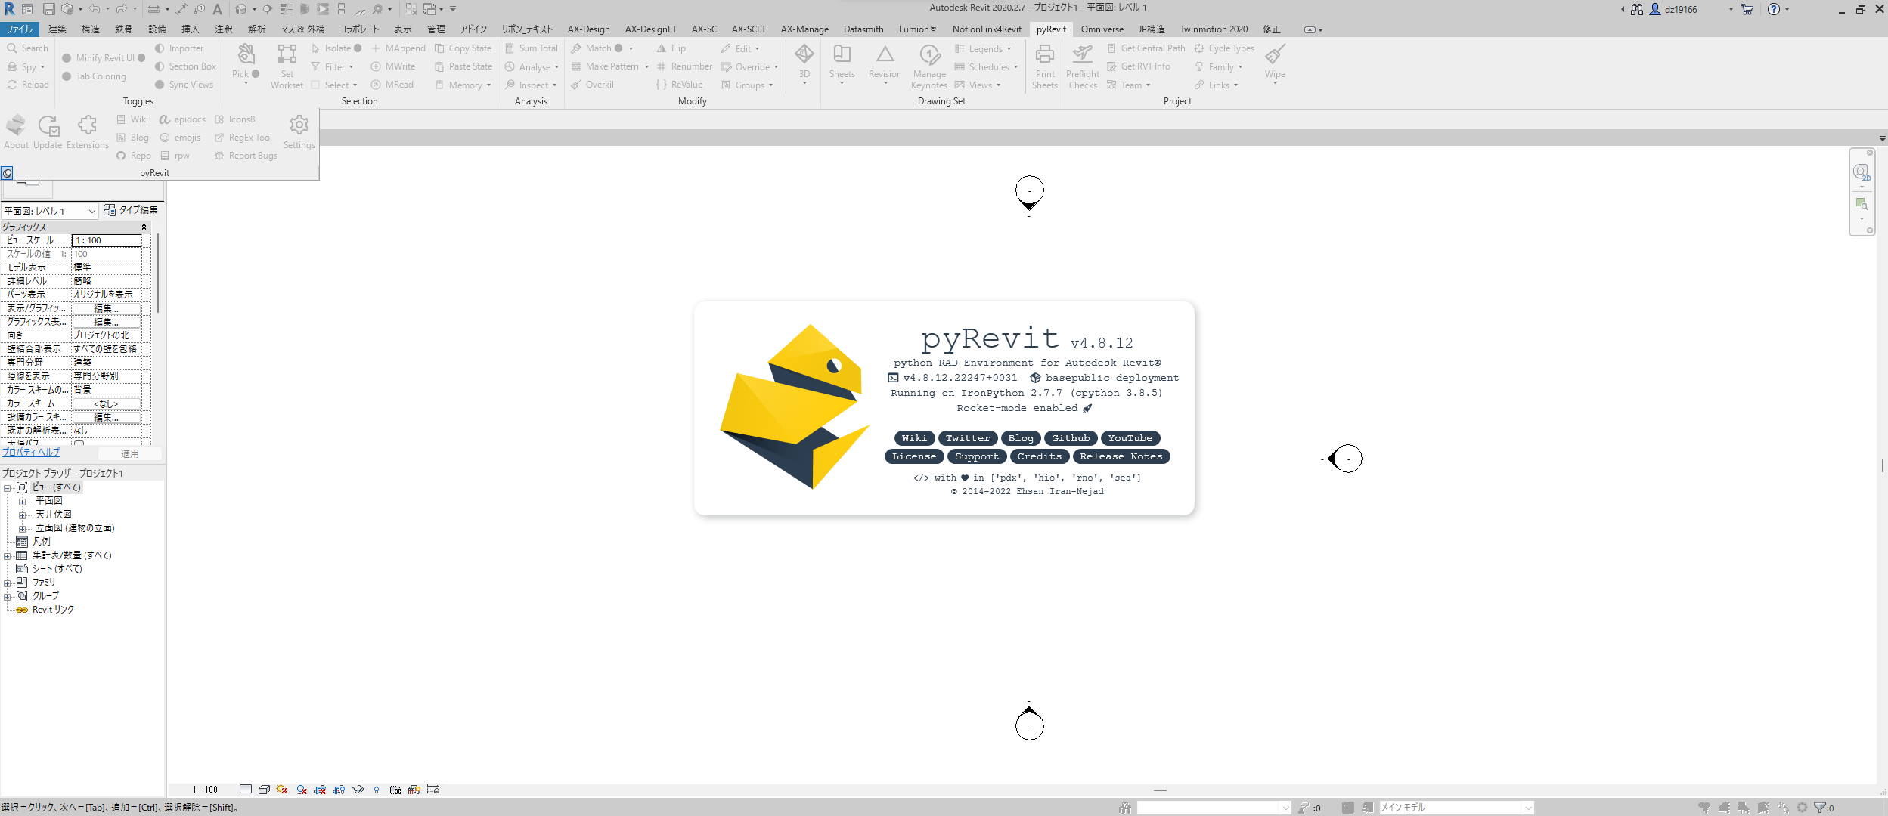Click the Release Notes button
Viewport: 1888px width, 816px height.
(x=1121, y=456)
